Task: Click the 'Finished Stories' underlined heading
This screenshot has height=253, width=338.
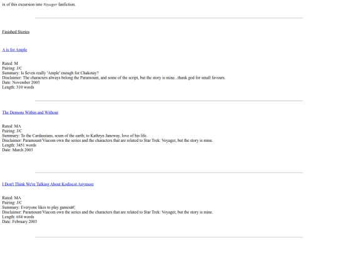Action: (x=16, y=32)
